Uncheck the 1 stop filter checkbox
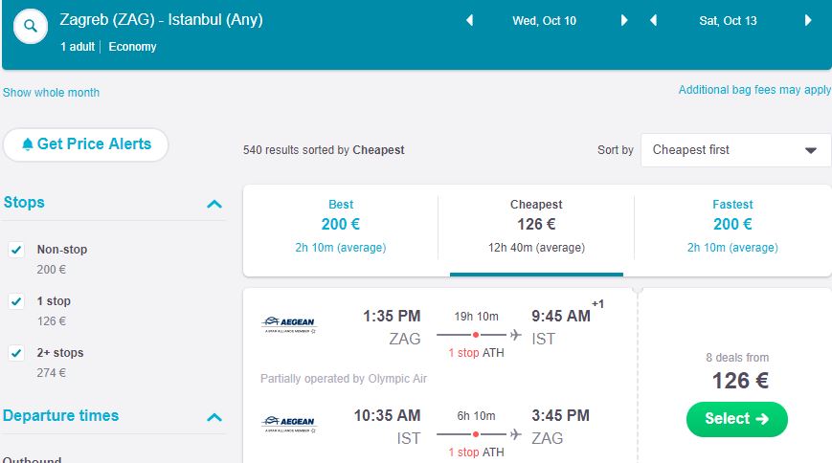Screen dimensions: 832x463 [x=16, y=301]
